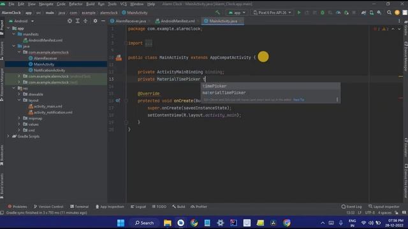Collapse the java folder
Image resolution: width=408 pixels, height=229 pixels.
click(14, 46)
